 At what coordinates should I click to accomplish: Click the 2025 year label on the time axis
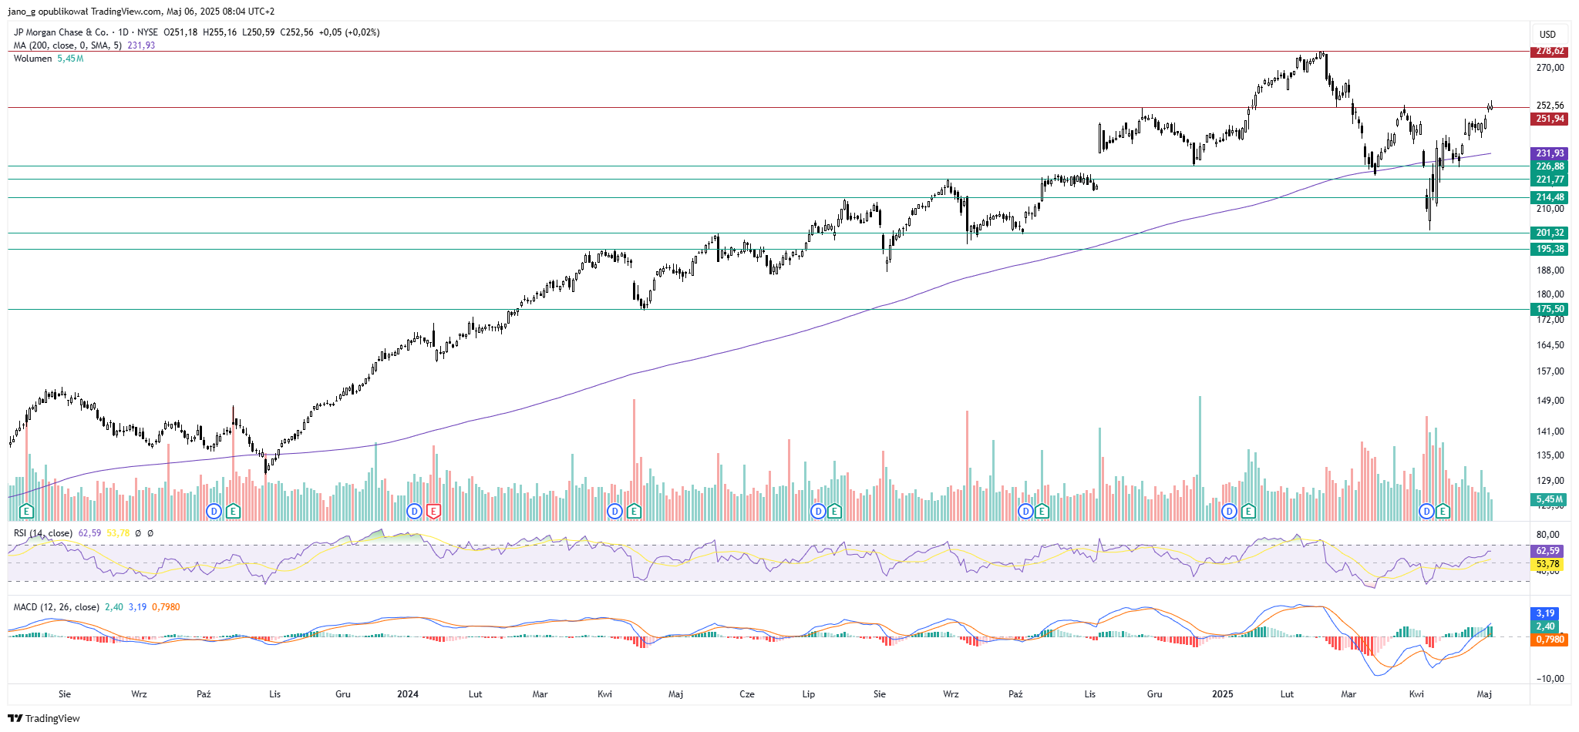tap(1222, 694)
